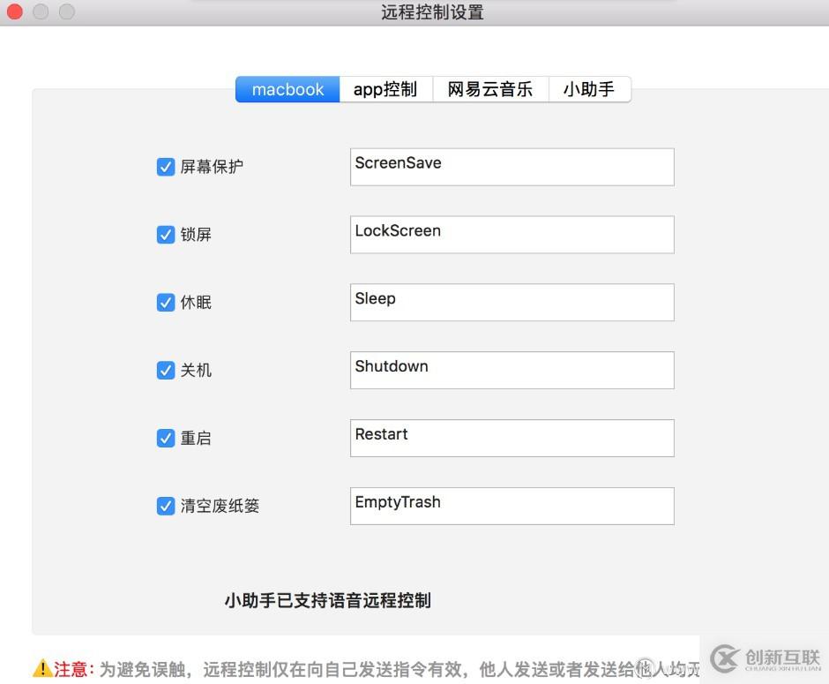The height and width of the screenshot is (684, 829).
Task: Select the EmptyTrash text field
Action: [x=512, y=506]
